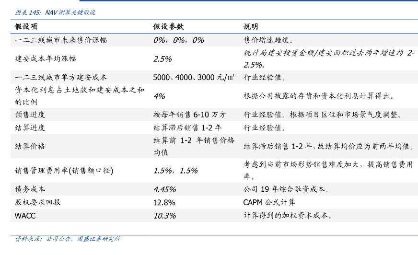
Task: Select the "按每年销售 6-10 万方" cell
Action: pos(189,115)
